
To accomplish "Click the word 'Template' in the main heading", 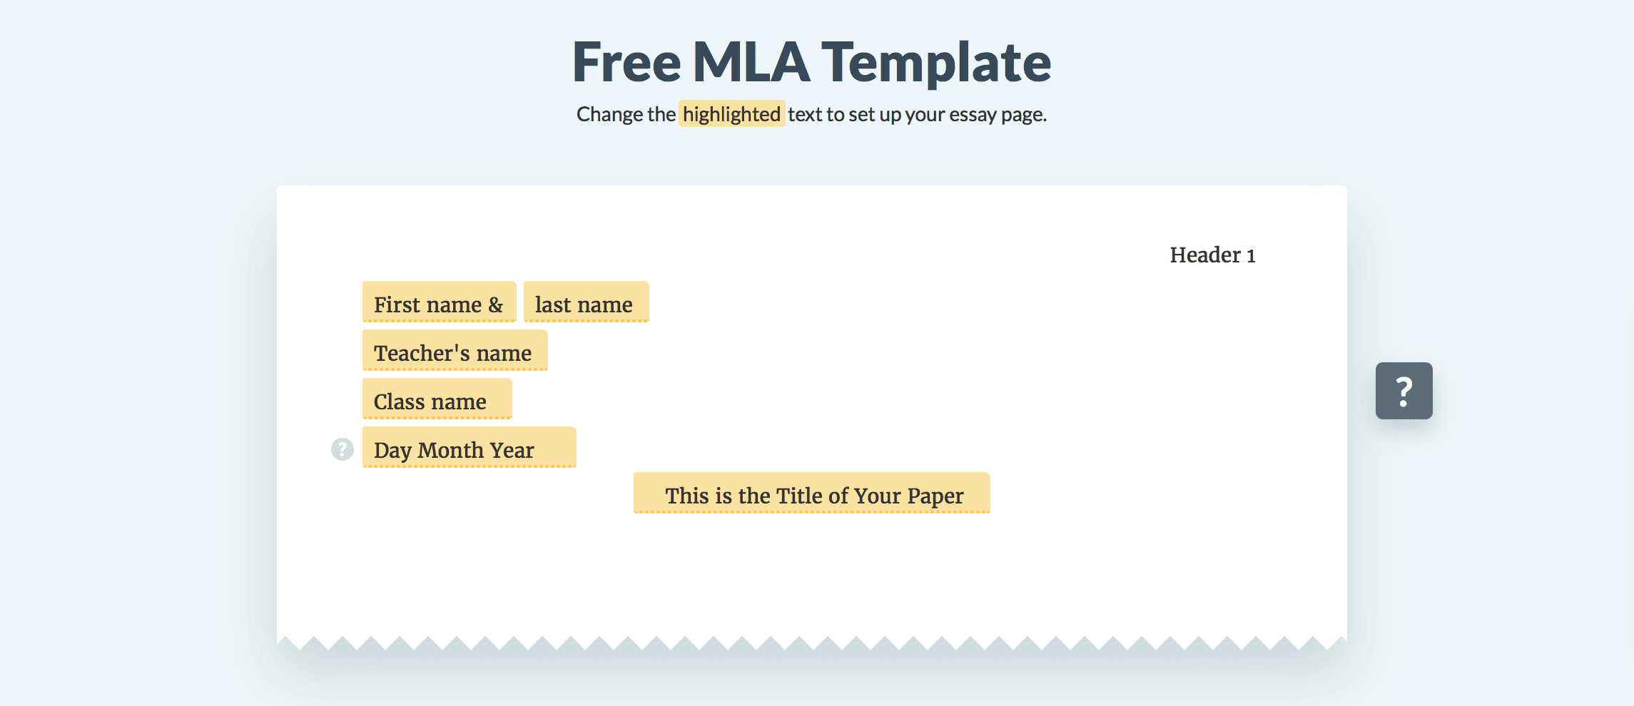I will tap(936, 63).
